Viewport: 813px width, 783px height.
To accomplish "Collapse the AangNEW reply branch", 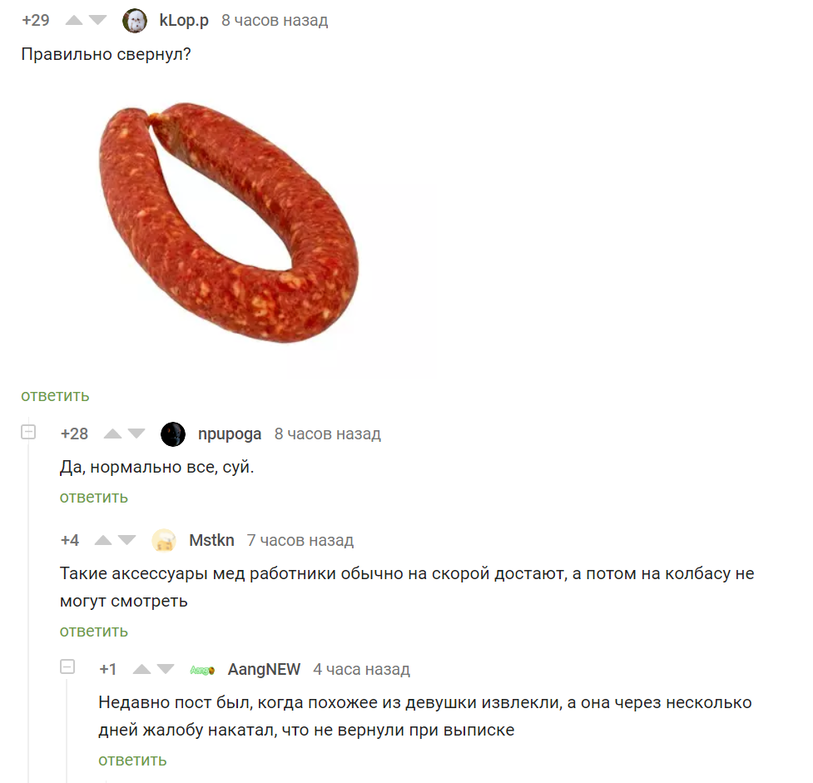I will pyautogui.click(x=67, y=667).
